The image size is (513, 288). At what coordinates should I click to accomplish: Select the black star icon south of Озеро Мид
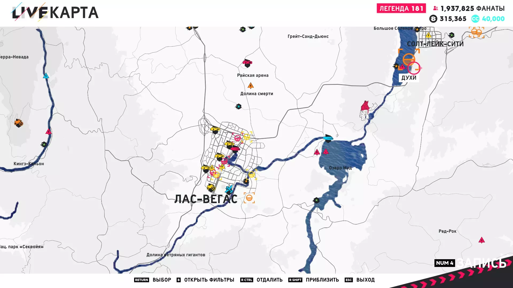pos(316,200)
